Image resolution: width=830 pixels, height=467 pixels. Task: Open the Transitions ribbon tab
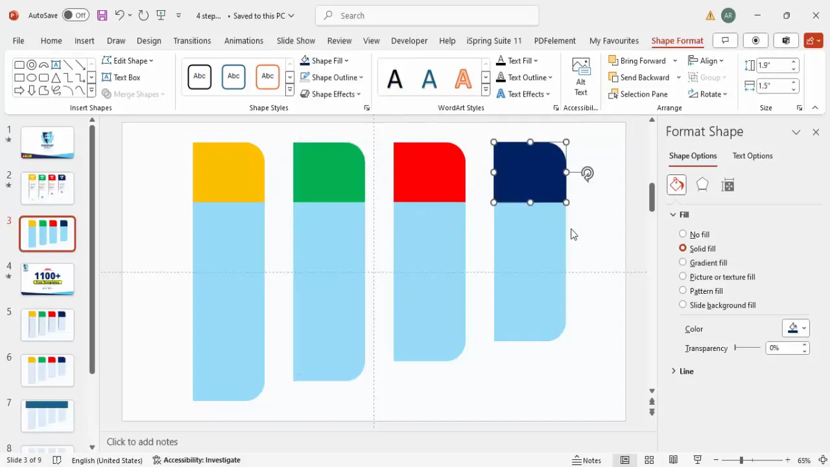(192, 40)
